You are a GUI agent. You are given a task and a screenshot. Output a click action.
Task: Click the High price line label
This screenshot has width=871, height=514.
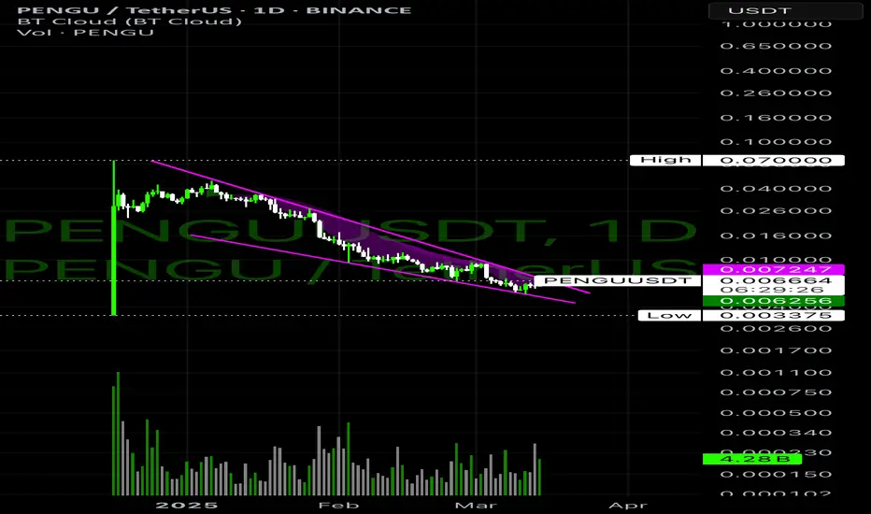pyautogui.click(x=665, y=160)
